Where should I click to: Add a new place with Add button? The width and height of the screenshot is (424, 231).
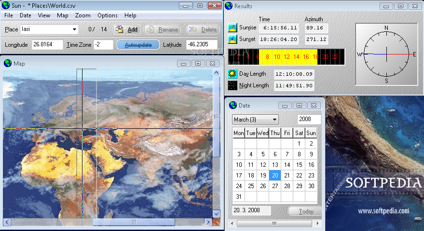(x=126, y=29)
